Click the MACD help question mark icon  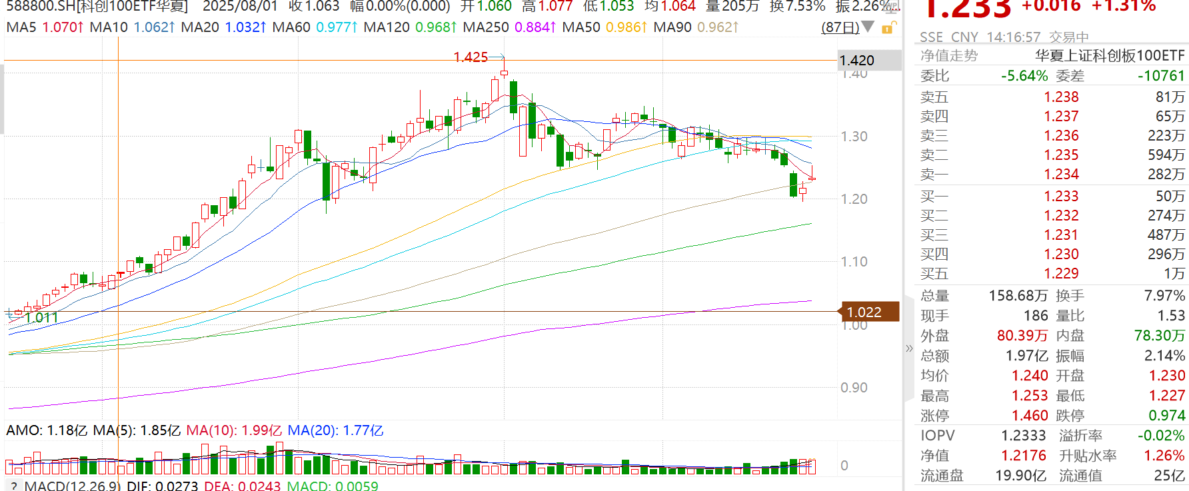tap(13, 486)
